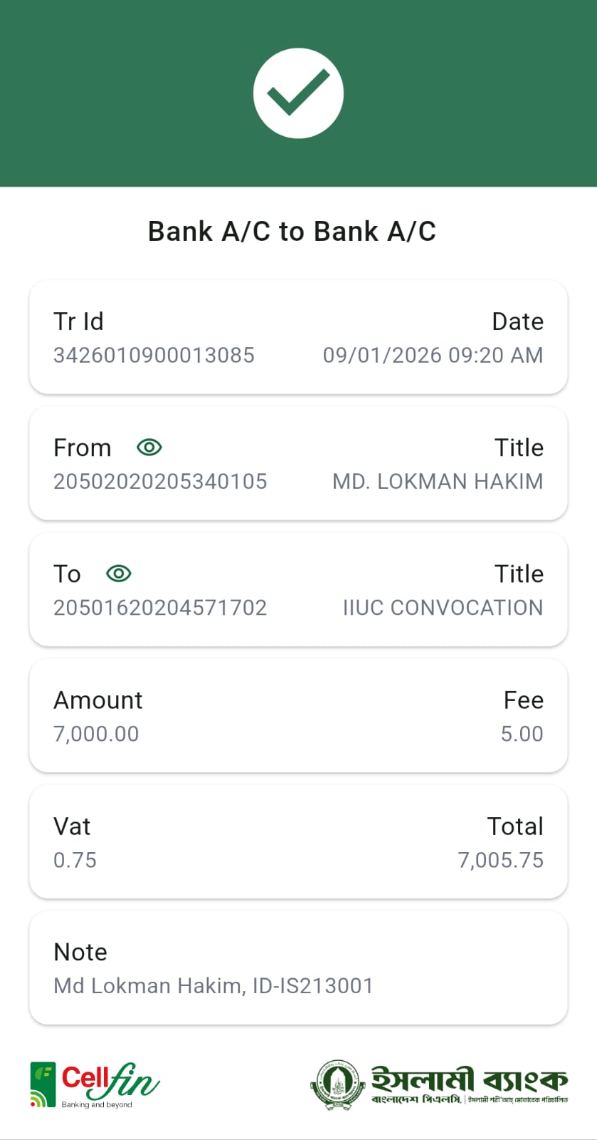This screenshot has width=597, height=1140.
Task: Tap the Amount label in the card
Action: (98, 700)
